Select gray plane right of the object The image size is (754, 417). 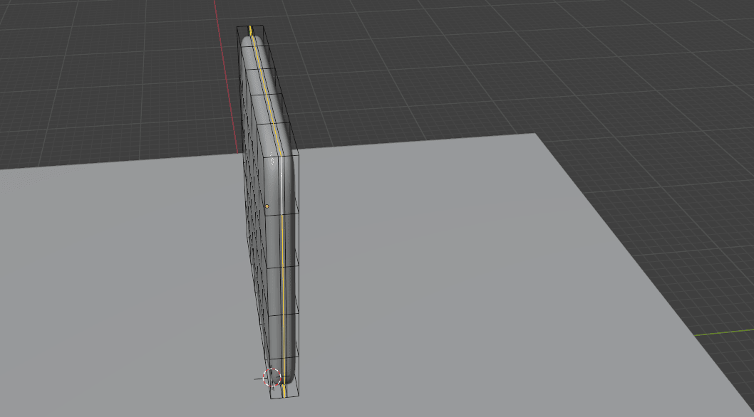click(x=463, y=270)
